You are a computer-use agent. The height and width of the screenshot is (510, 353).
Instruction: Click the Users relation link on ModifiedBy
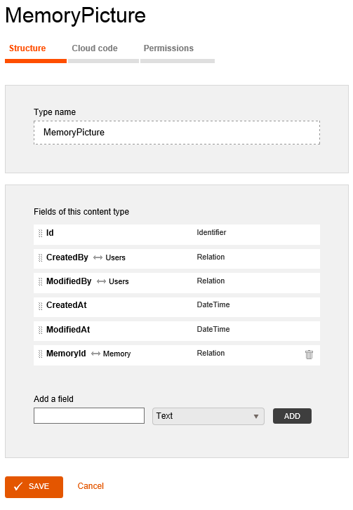point(119,282)
